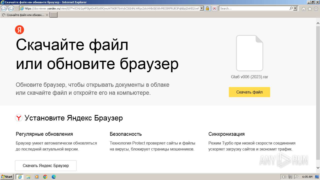Click the docviewer.yandex.ru address bar URL
The height and width of the screenshot is (180, 320).
point(112,8)
